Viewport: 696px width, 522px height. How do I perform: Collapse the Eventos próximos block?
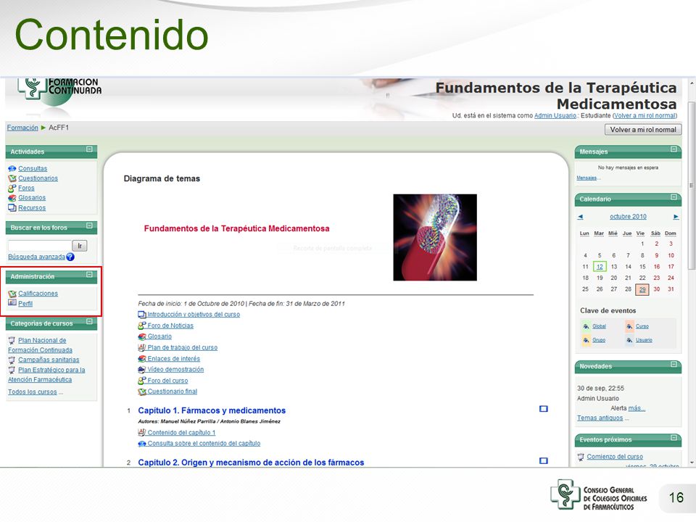coord(674,438)
